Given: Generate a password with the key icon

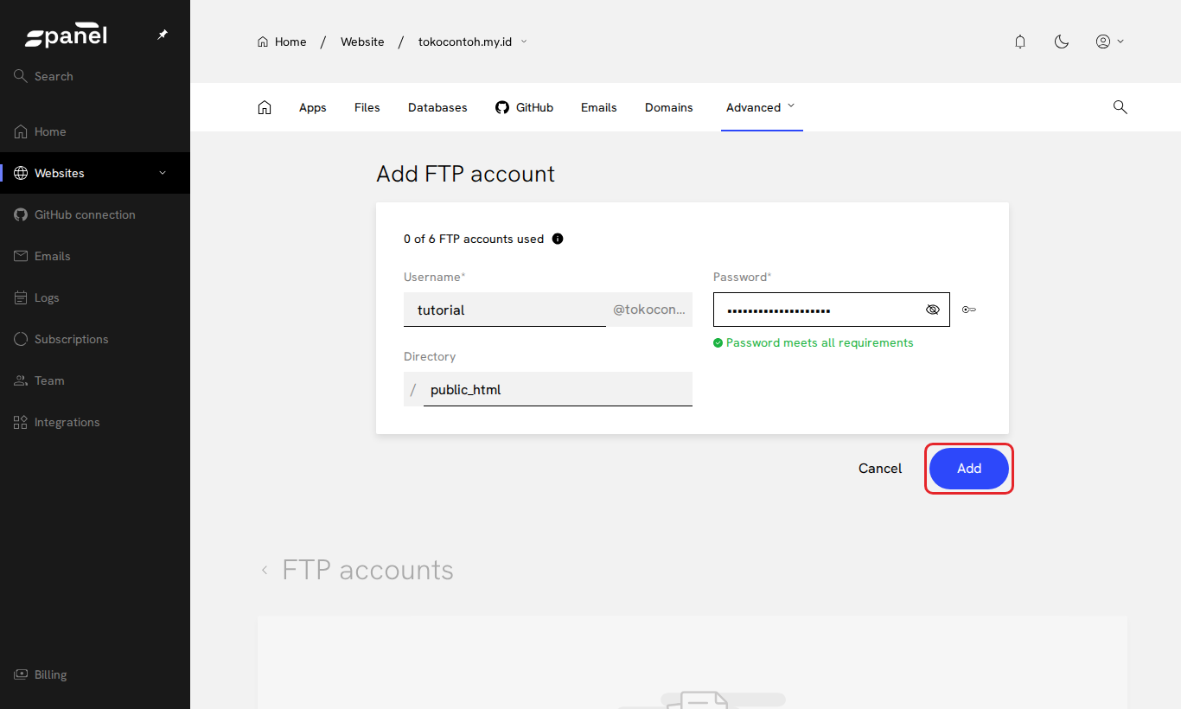Looking at the screenshot, I should pyautogui.click(x=969, y=310).
